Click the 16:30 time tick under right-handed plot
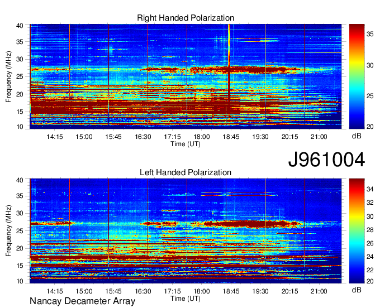The image size is (380, 308). coord(142,137)
